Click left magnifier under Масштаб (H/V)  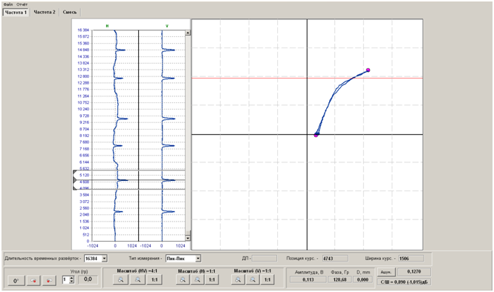(120, 279)
